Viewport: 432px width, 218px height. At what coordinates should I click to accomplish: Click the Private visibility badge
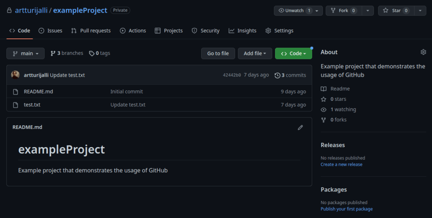[x=120, y=10]
